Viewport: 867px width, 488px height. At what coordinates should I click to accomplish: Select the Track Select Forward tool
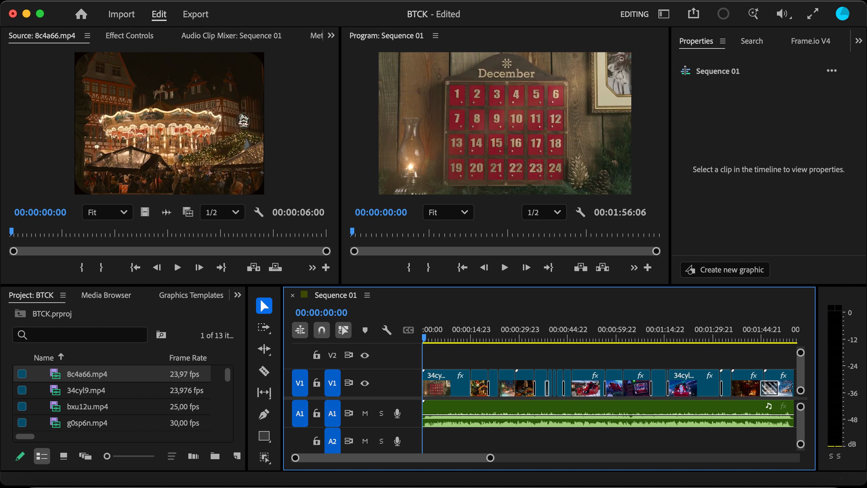click(264, 328)
